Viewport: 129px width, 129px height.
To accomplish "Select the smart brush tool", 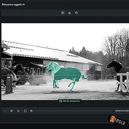I will [63, 13].
